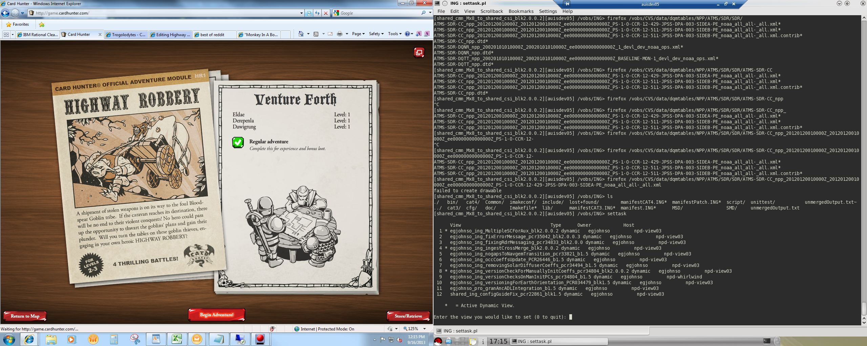
Task: Click the Stop loading red X icon
Action: coord(326,13)
